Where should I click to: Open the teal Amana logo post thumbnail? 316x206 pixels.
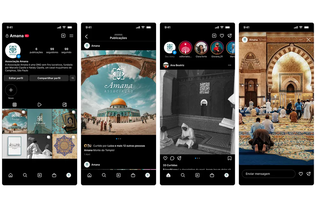pos(39,121)
